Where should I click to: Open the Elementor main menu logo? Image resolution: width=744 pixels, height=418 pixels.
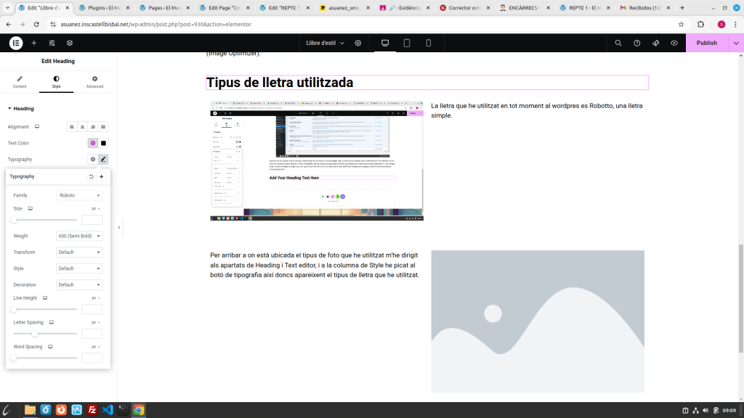coord(16,43)
